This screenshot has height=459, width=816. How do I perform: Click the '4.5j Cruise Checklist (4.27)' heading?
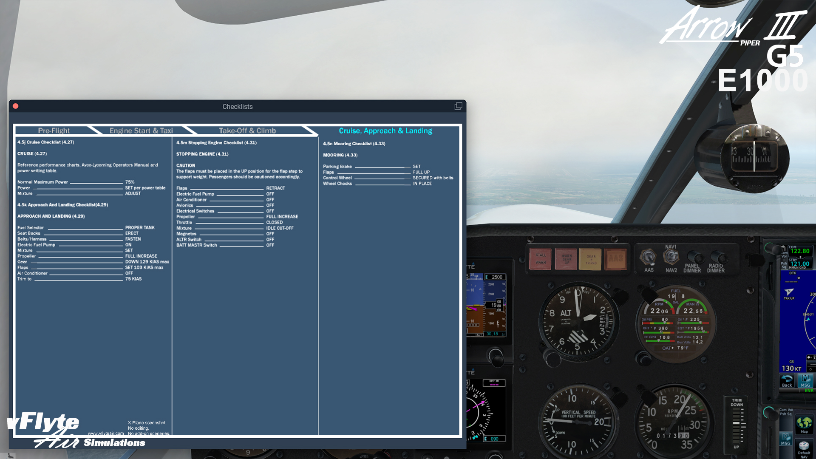(x=46, y=142)
